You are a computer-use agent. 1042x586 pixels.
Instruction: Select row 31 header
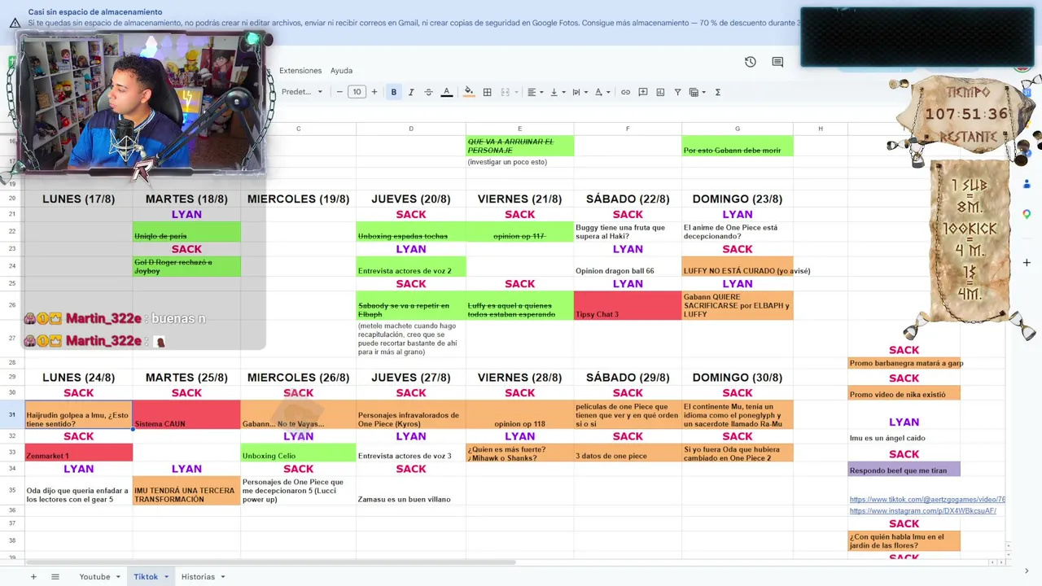coord(12,415)
